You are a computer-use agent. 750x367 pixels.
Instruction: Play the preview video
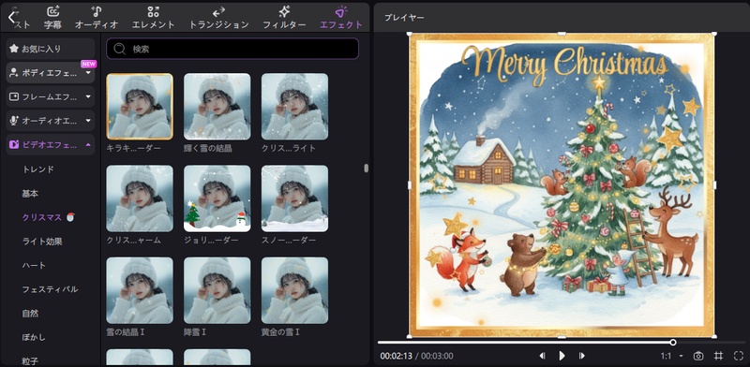pyautogui.click(x=562, y=356)
